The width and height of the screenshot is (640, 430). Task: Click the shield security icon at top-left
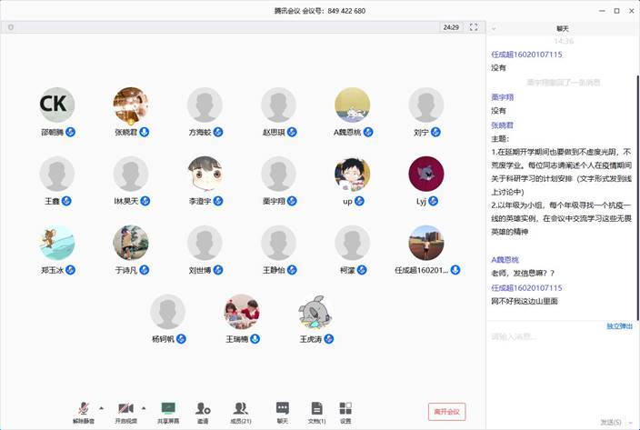pyautogui.click(x=11, y=27)
